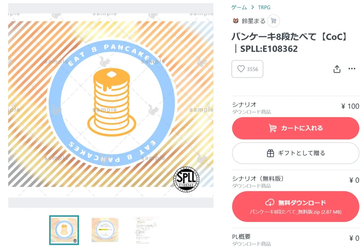Click the shop cart icon beside 鈴星まる
The width and height of the screenshot is (364, 248).
273,21
